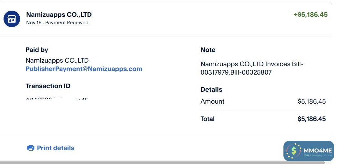Click the invoice note text with bill numbers
Screen dimensions: 340x164
coord(252,68)
